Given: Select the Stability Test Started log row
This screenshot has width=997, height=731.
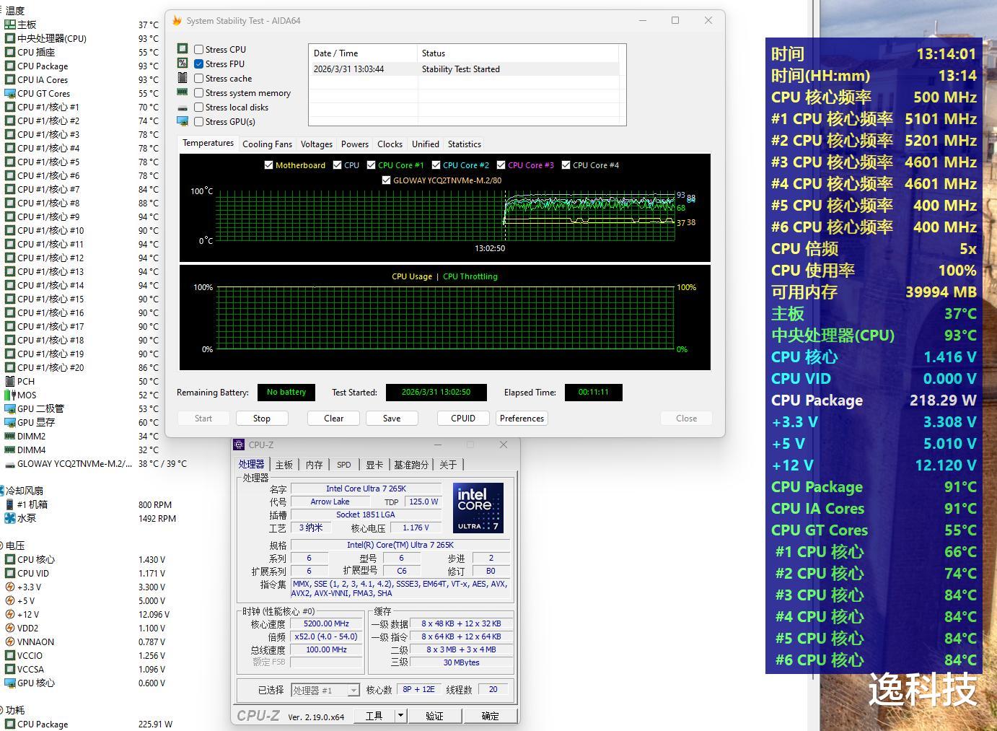Looking at the screenshot, I should [463, 69].
